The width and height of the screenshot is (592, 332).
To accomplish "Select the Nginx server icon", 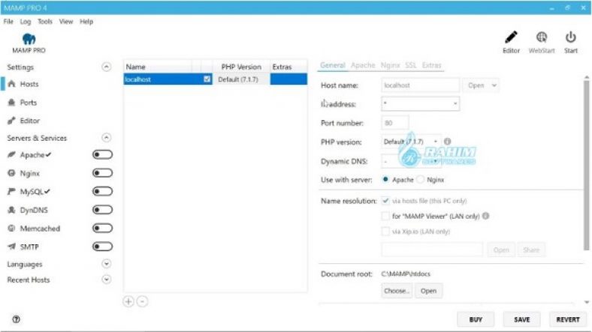I will [12, 173].
